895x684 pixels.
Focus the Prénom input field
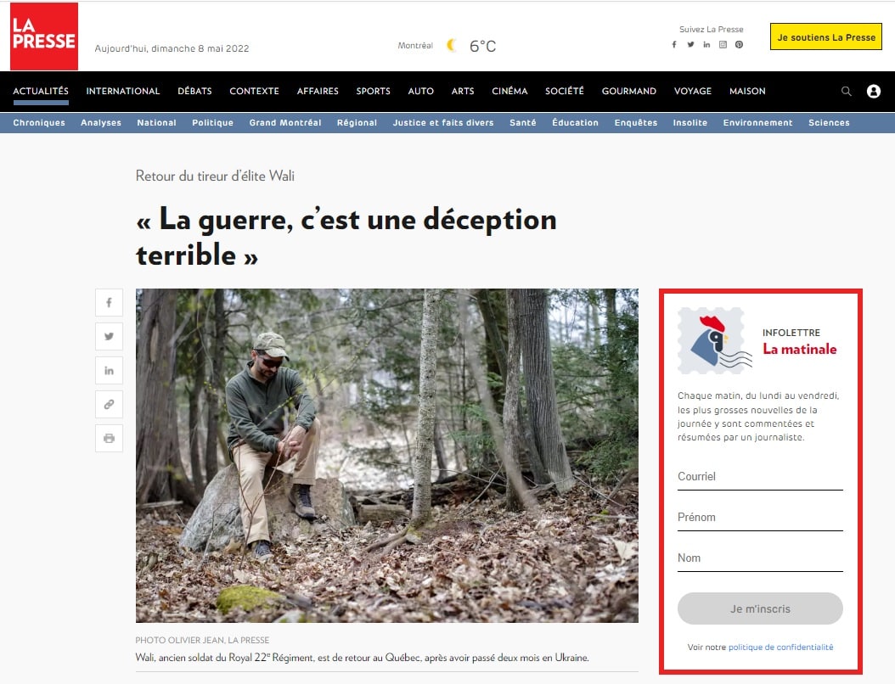(x=760, y=518)
